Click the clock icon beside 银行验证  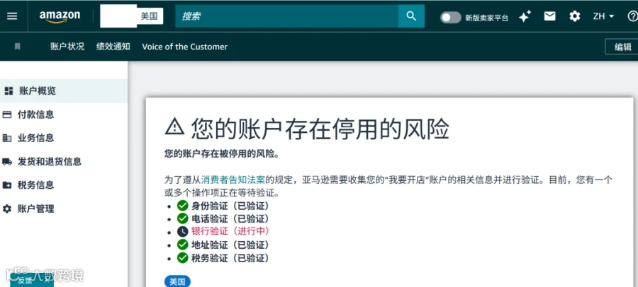[x=182, y=231]
